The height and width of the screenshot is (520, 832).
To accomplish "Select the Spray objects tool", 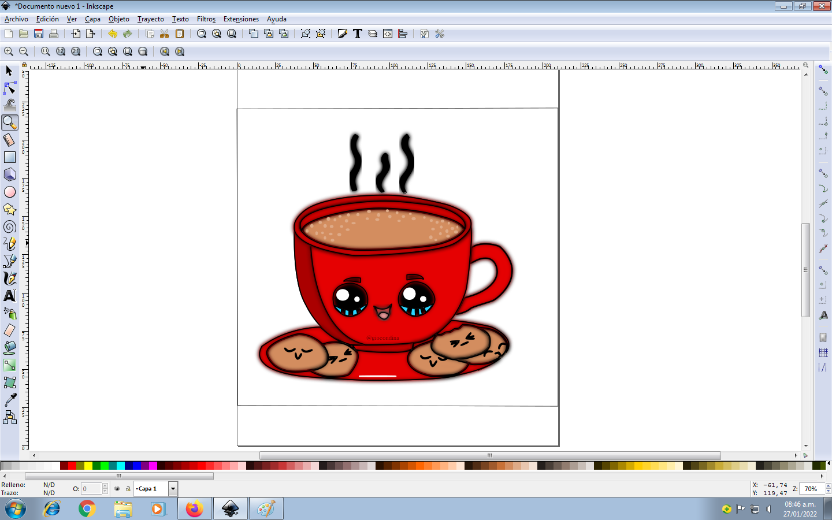I will (x=9, y=313).
